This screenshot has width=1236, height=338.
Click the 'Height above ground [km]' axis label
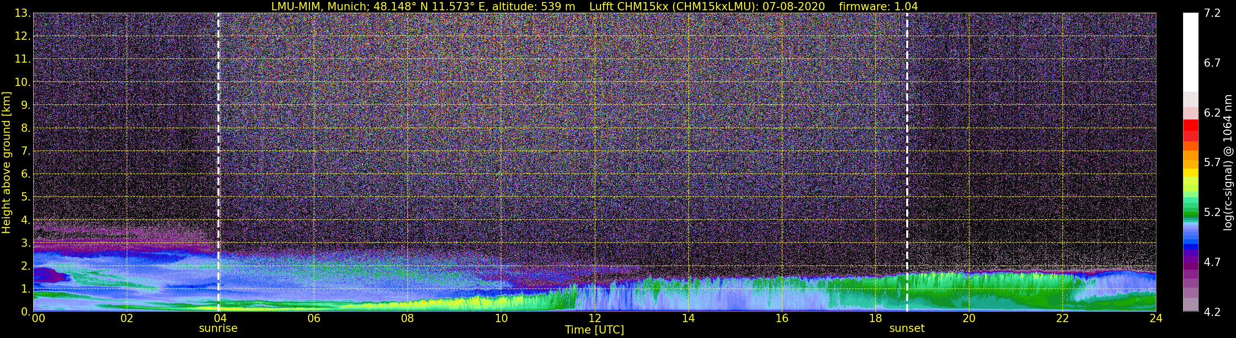pyautogui.click(x=6, y=163)
